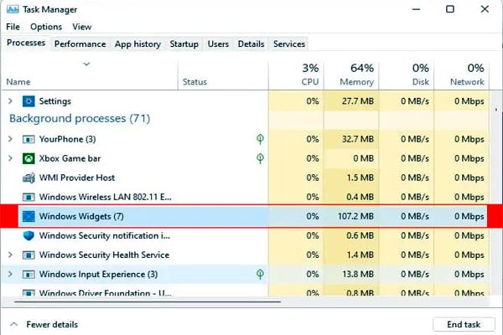Click the Settings row name text
This screenshot has height=335, width=503.
tap(55, 101)
